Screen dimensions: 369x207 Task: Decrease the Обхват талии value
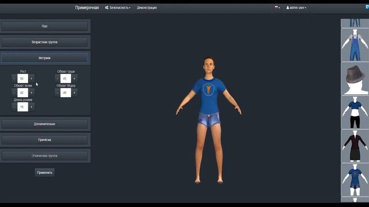tap(14, 93)
